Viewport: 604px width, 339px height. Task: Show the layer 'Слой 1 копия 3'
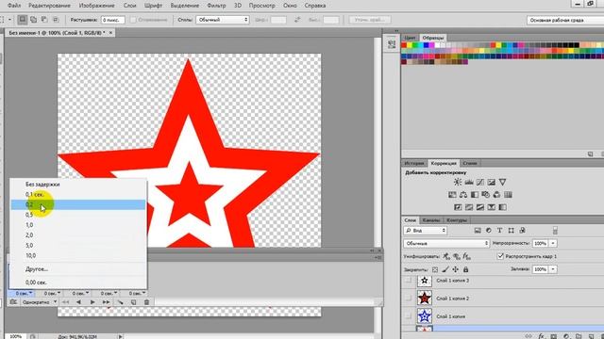409,281
